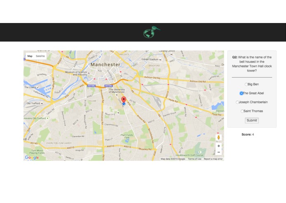Click the Google logo on map
This screenshot has width=286, height=203.
(32, 157)
